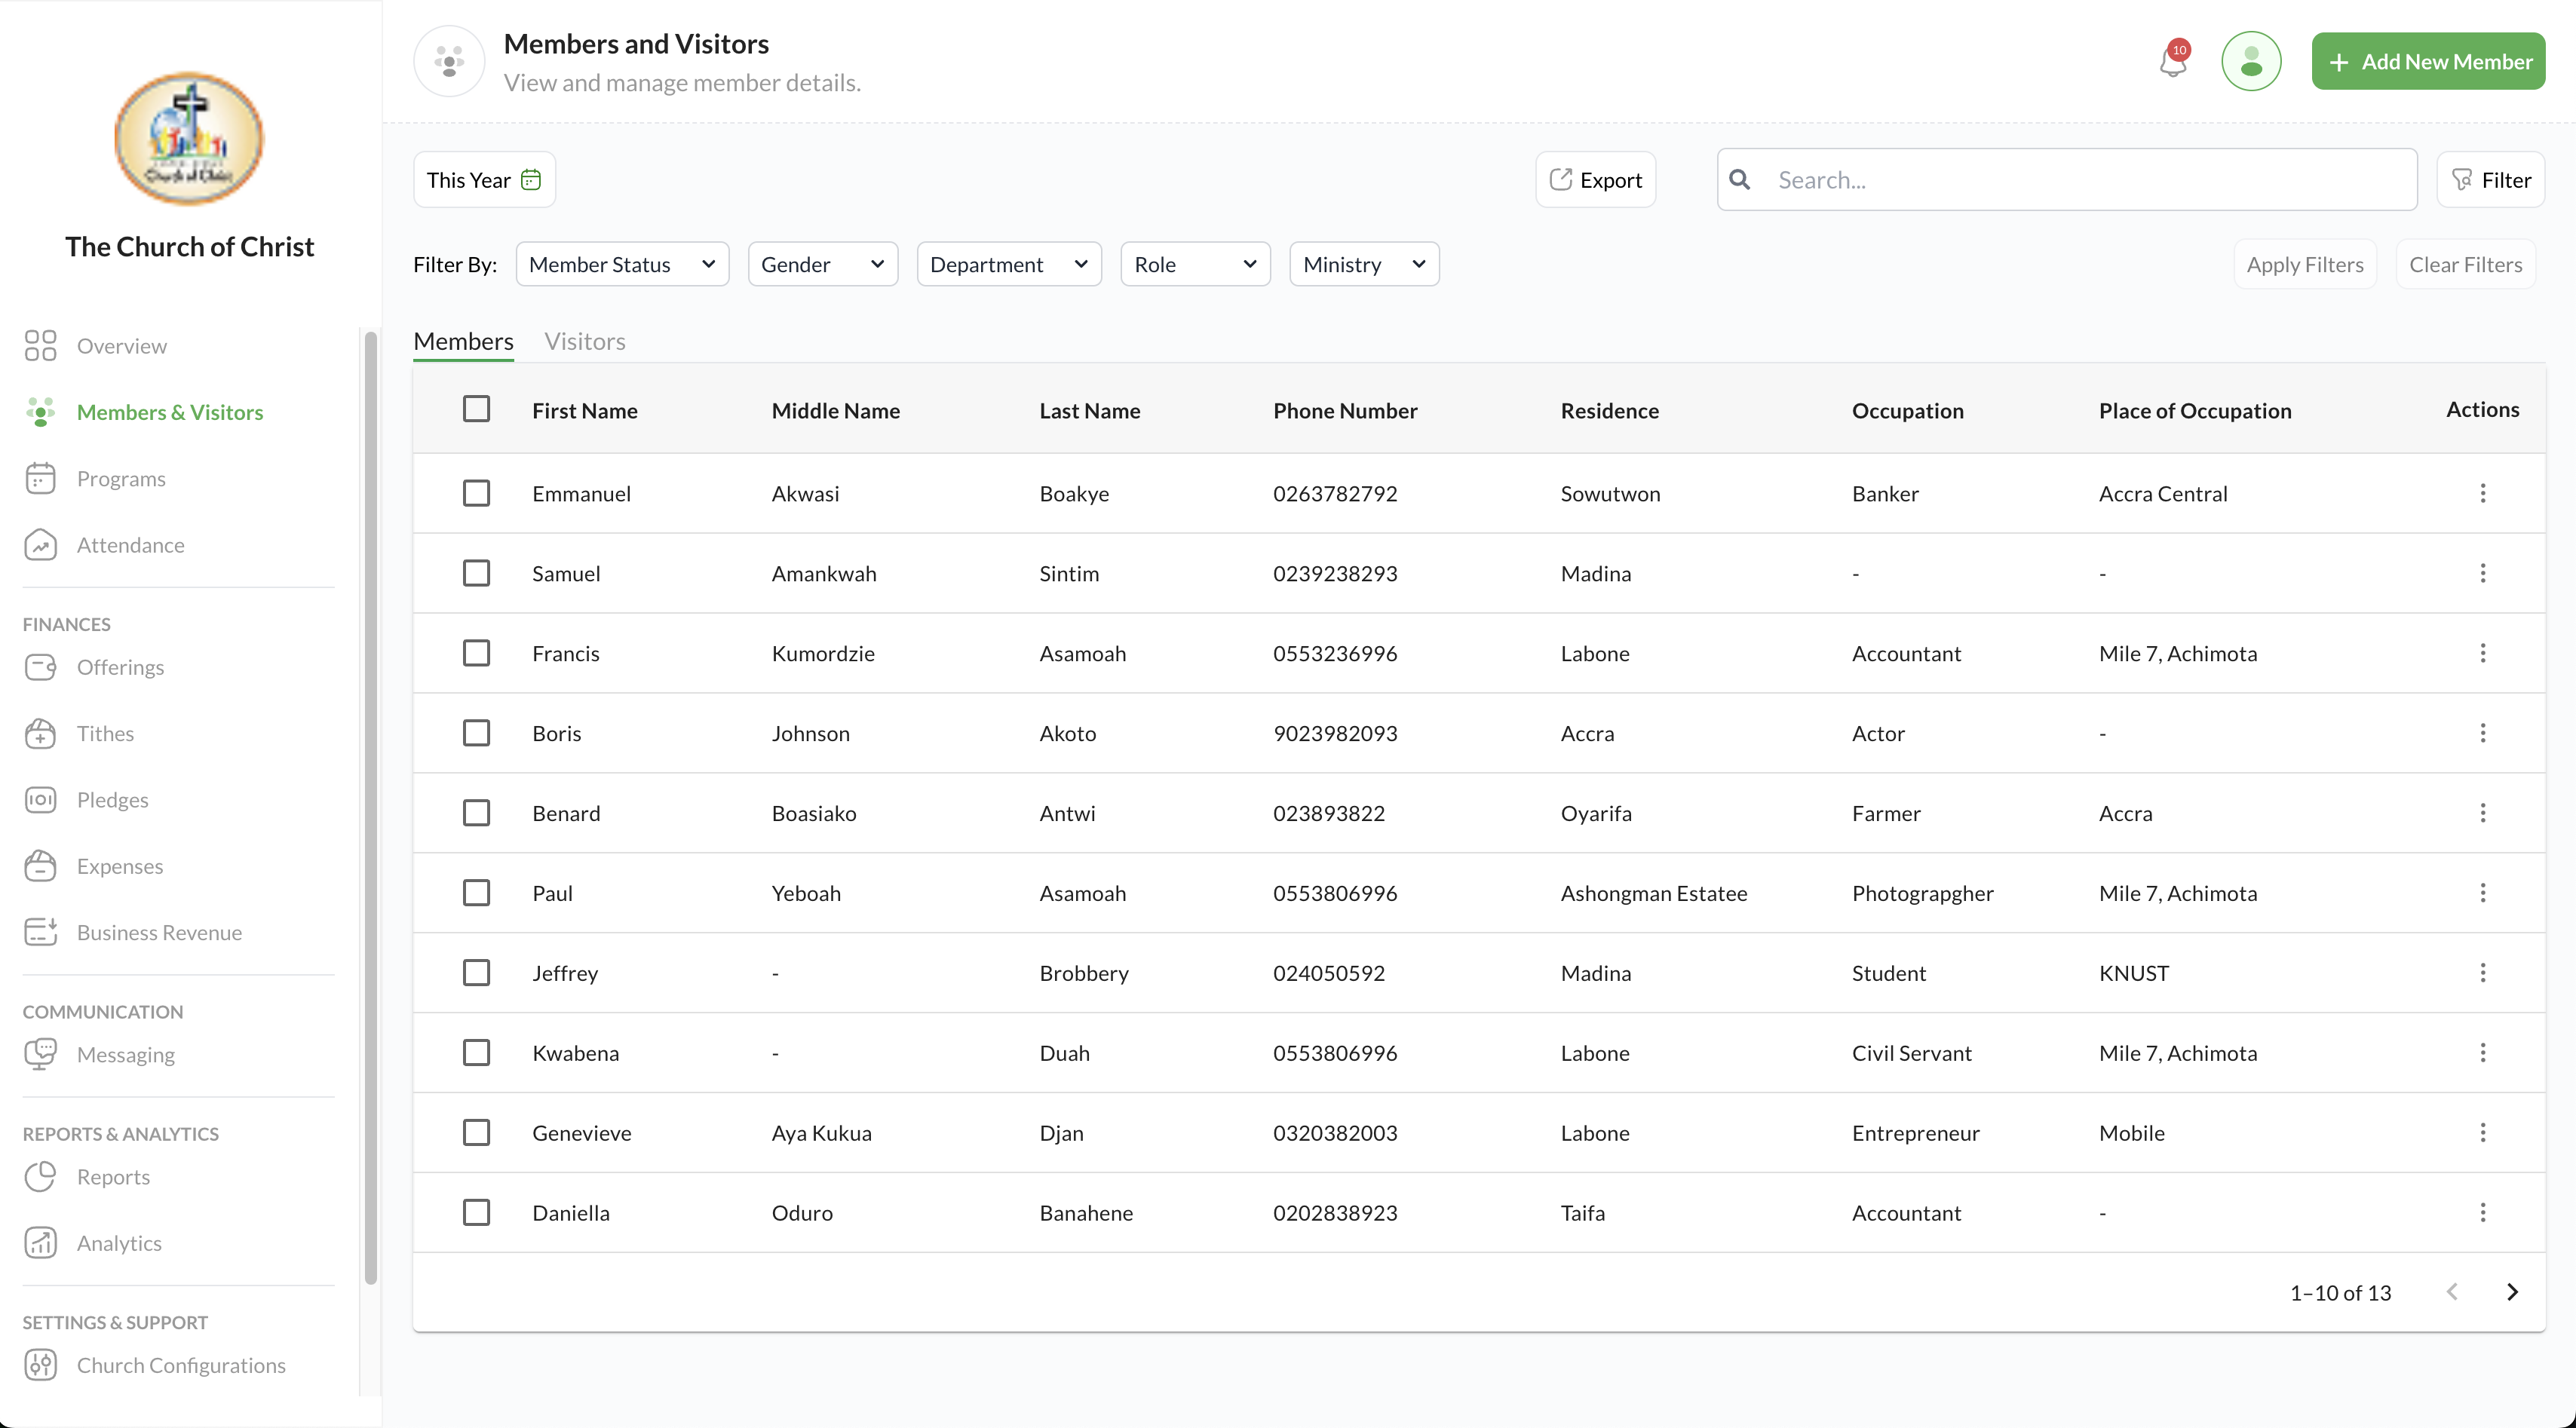Open actions menu for Benard Antwi
The width and height of the screenshot is (2576, 1428).
pyautogui.click(x=2482, y=813)
